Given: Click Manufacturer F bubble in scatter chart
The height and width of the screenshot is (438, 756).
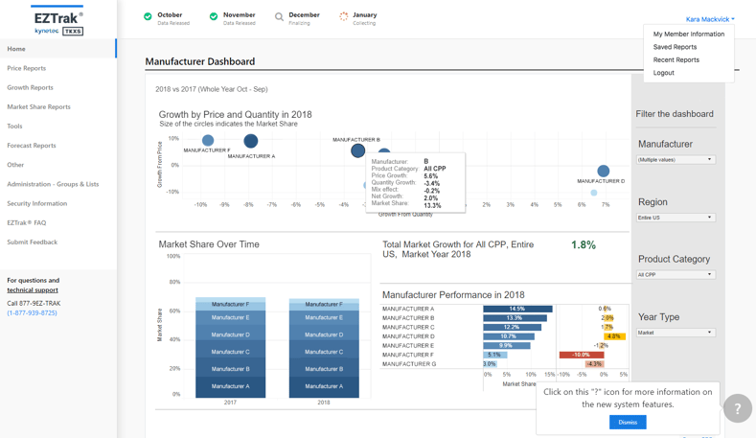Looking at the screenshot, I should click(x=208, y=140).
